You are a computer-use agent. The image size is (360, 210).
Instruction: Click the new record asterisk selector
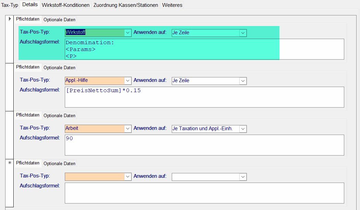point(10,163)
